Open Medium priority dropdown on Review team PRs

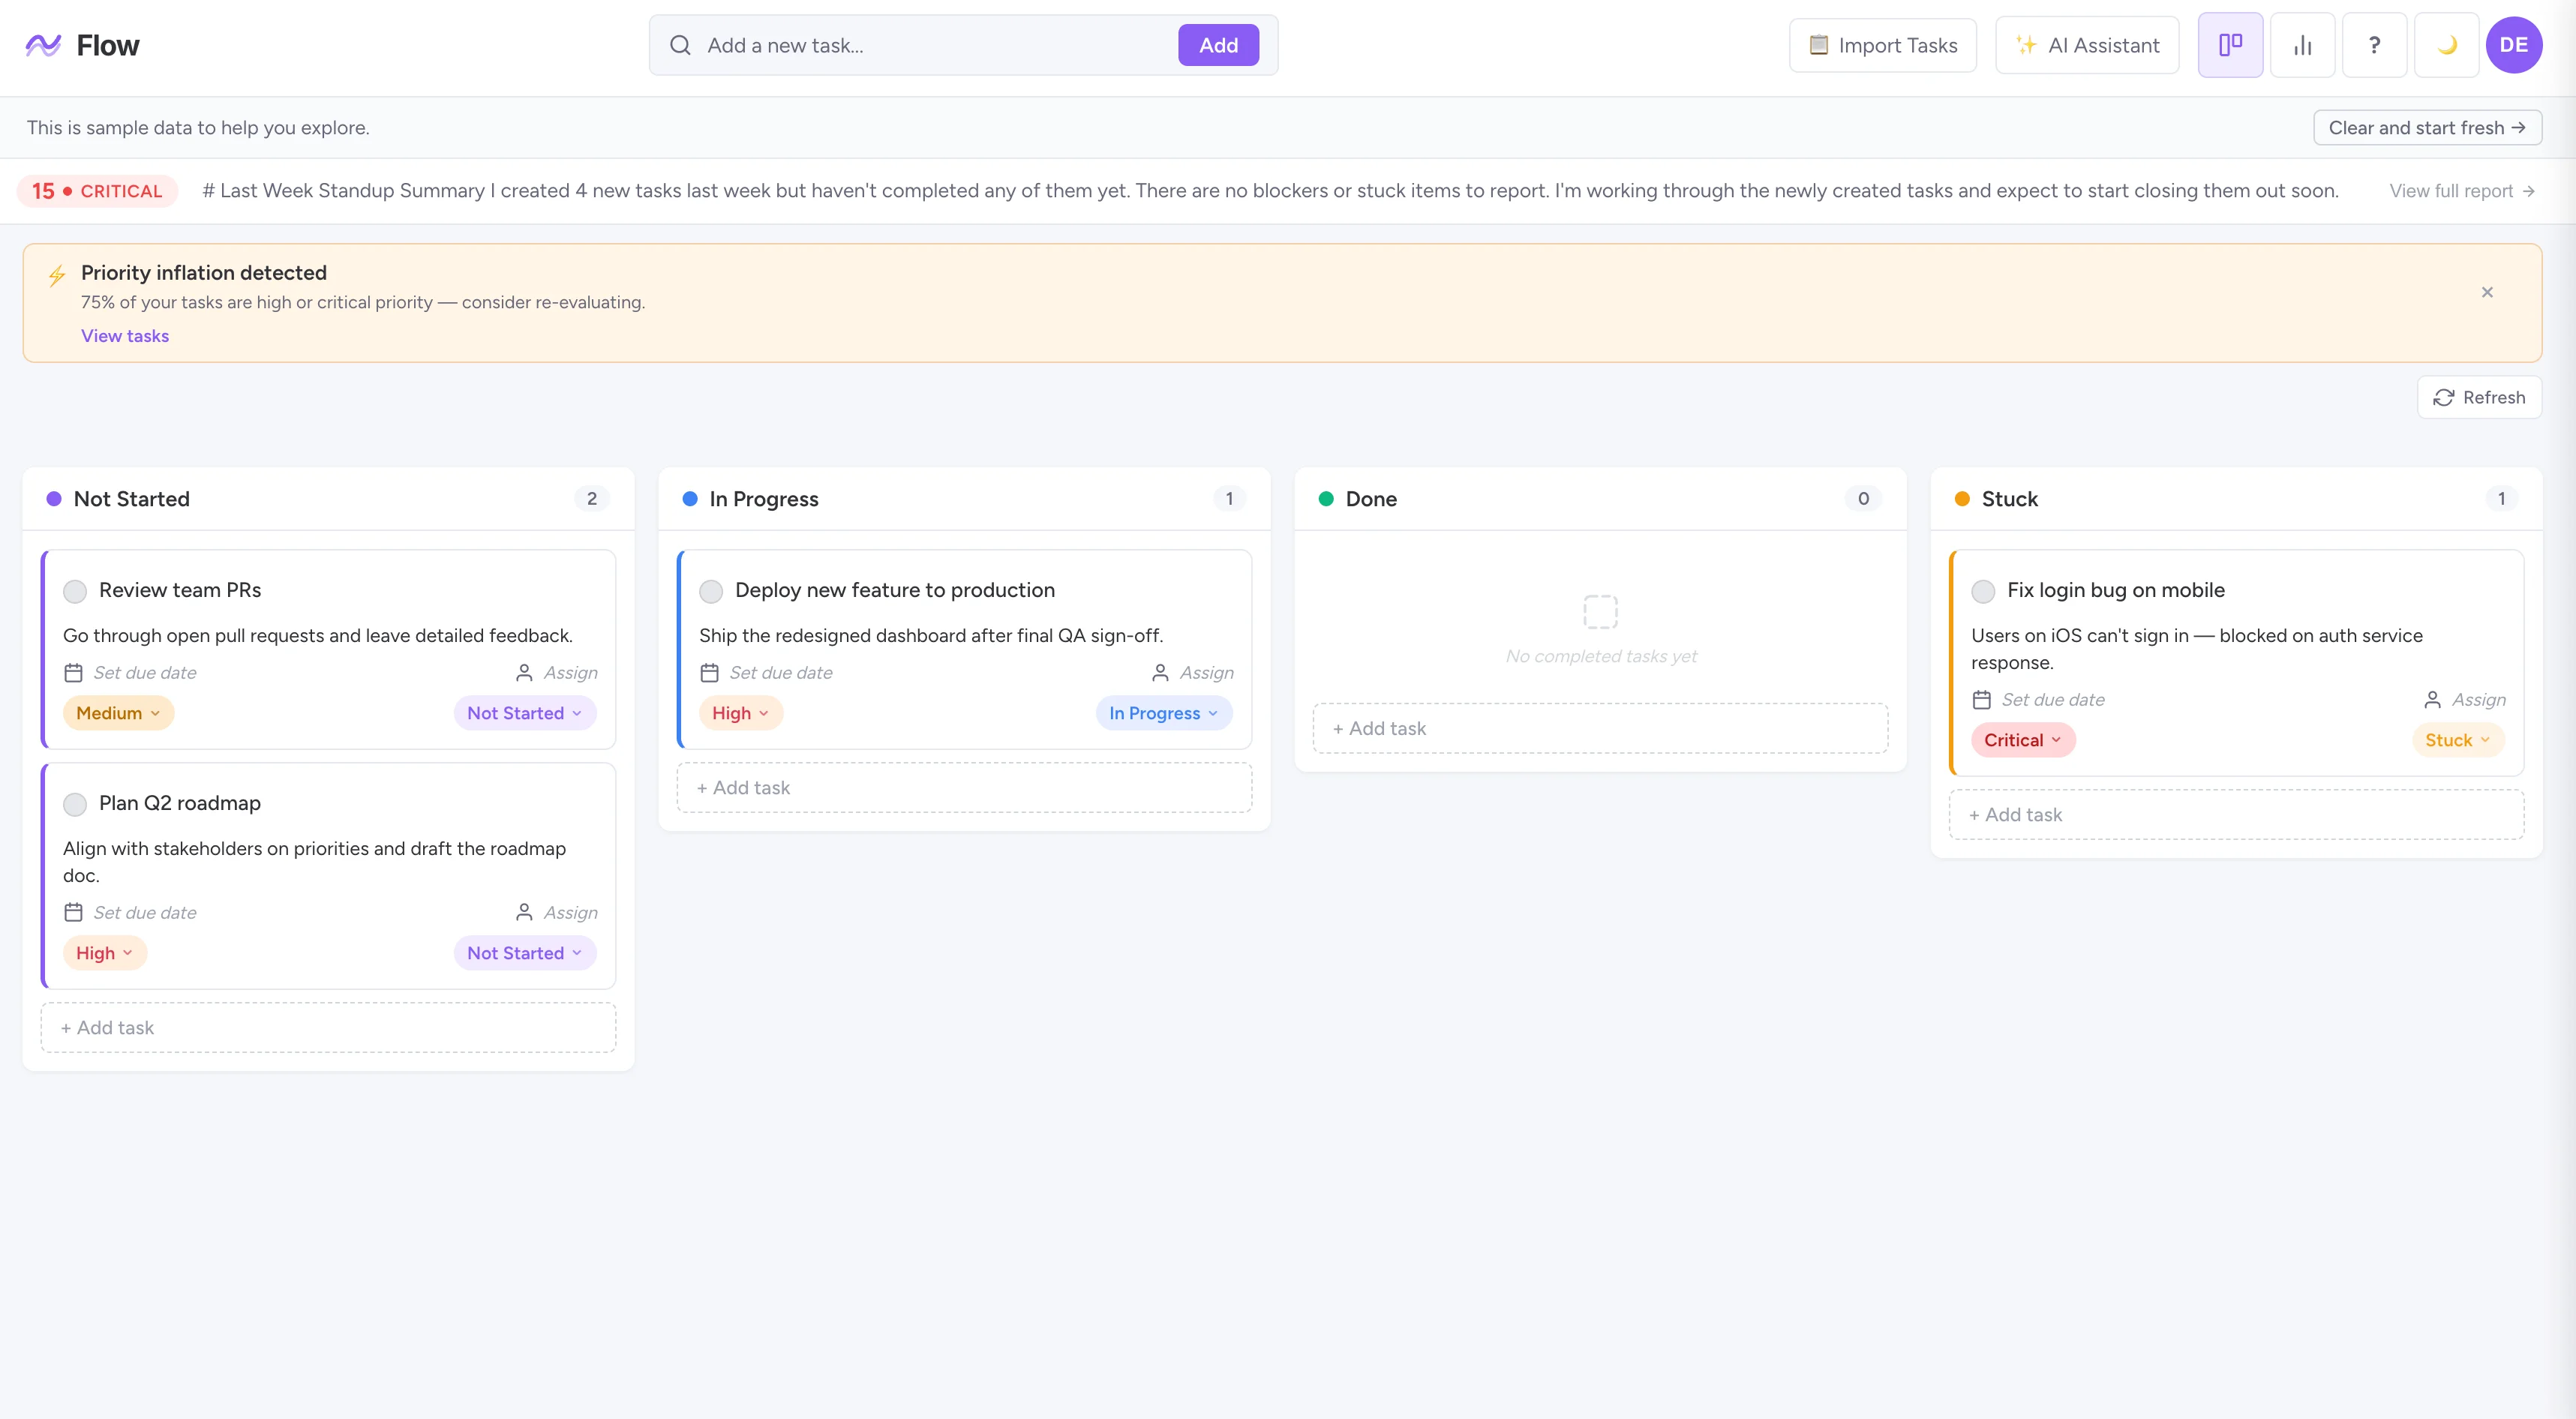118,713
